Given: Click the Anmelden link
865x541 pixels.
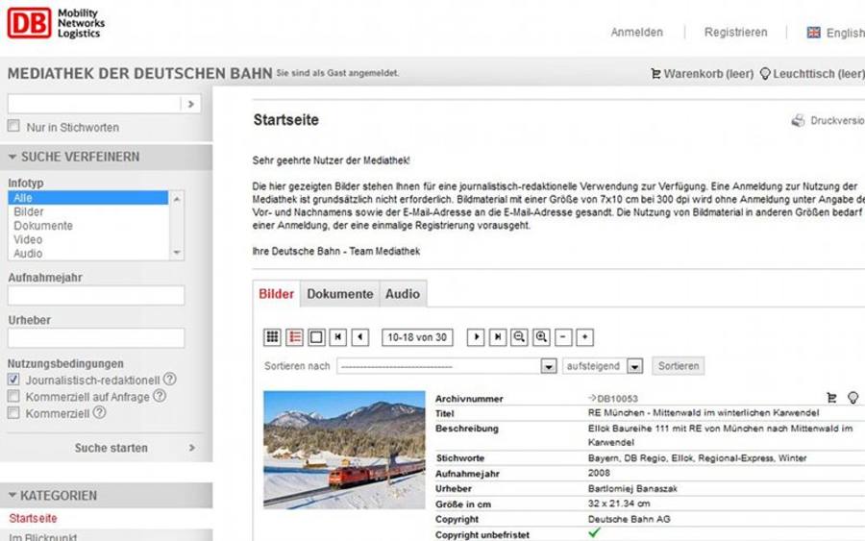Looking at the screenshot, I should [636, 33].
